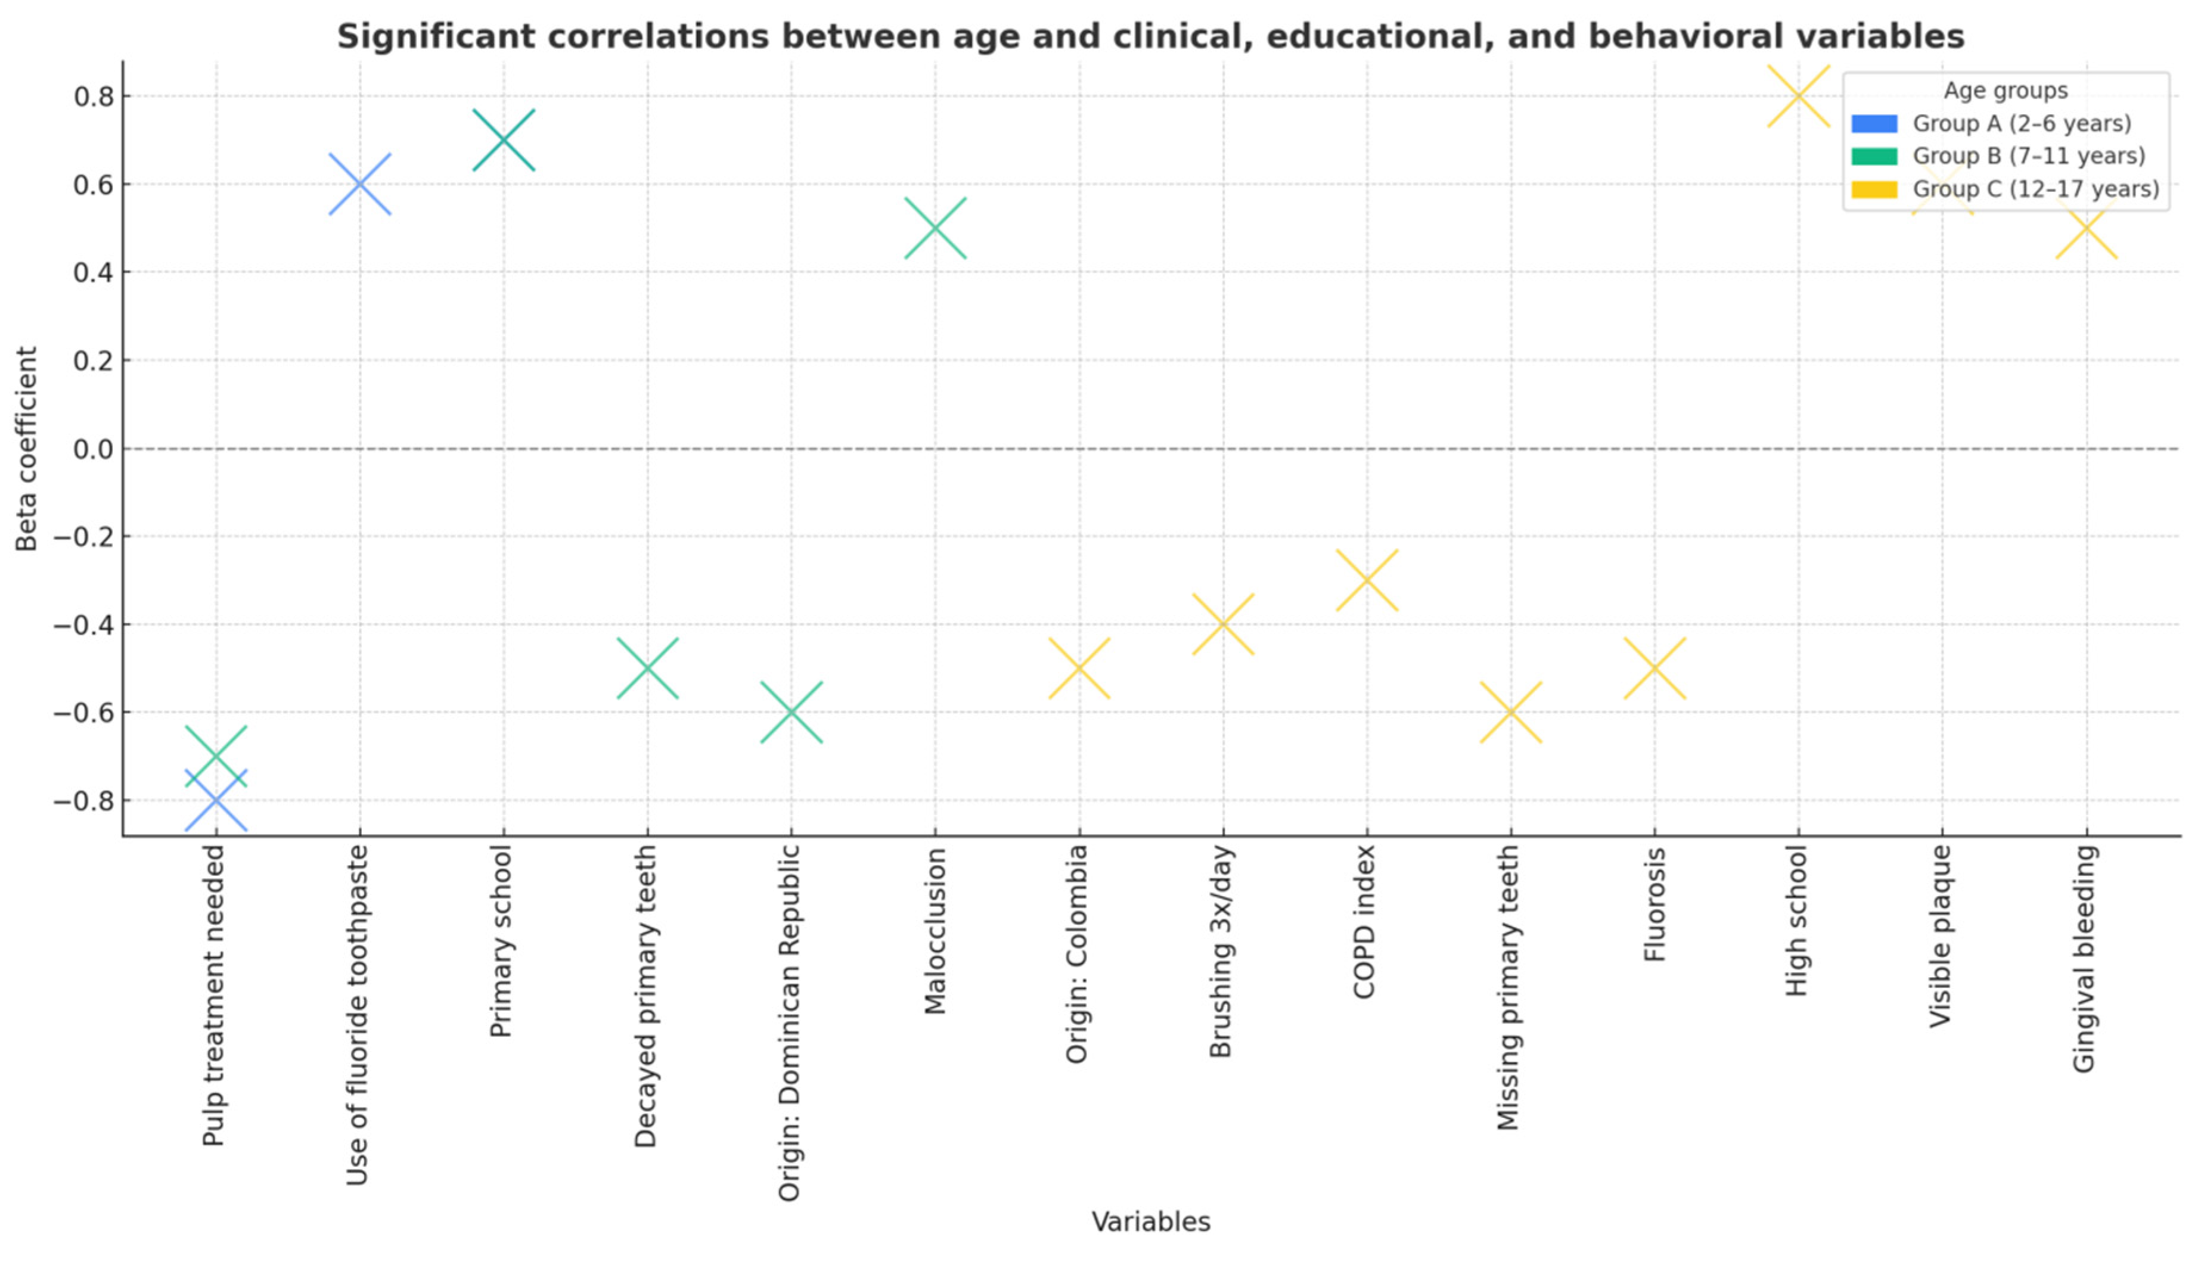Click the blue marker for Use of fluoride toothpaste

click(x=359, y=184)
